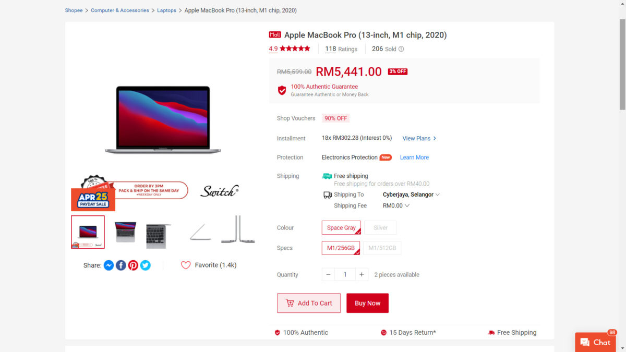Share product on Pinterest icon
Viewport: 626px width, 352px height.
[133, 265]
